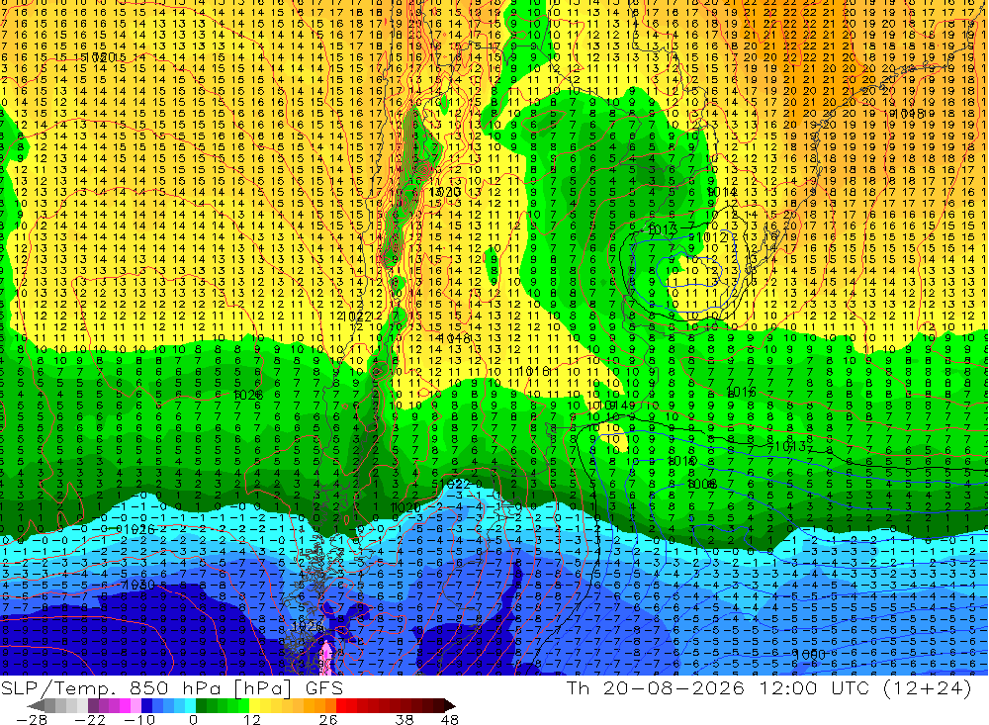Click the bright red swatch in the color bar
Image resolution: width=989 pixels, height=725 pixels.
pyautogui.click(x=341, y=705)
